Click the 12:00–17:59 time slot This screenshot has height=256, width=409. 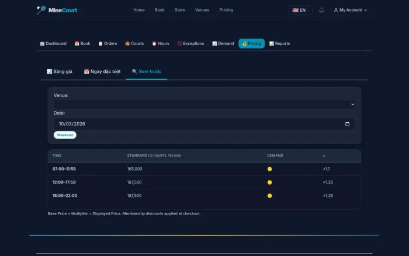64,182
